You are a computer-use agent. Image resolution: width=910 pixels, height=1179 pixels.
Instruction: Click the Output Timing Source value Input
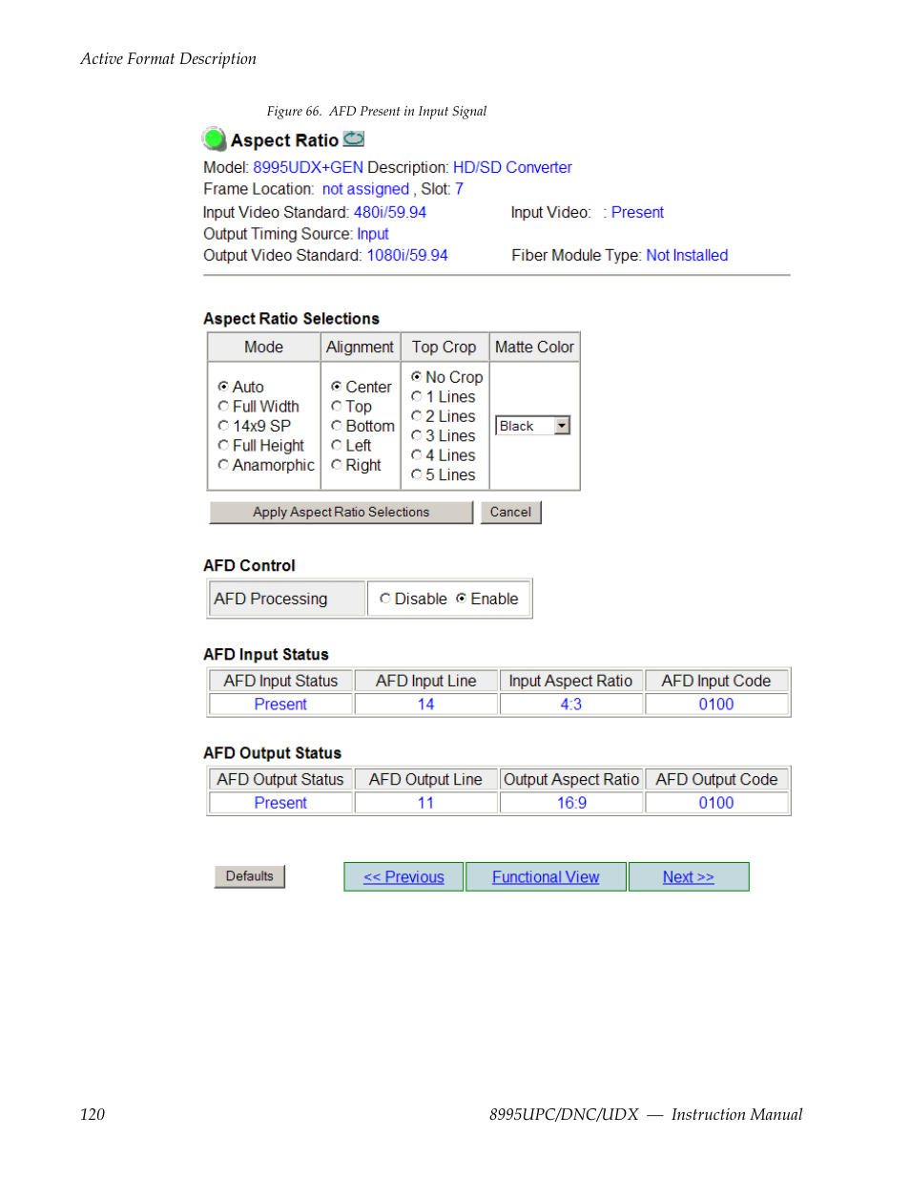pos(373,234)
